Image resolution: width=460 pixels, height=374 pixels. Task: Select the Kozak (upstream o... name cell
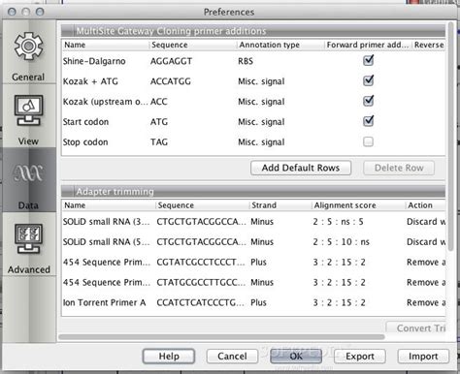[x=106, y=102]
